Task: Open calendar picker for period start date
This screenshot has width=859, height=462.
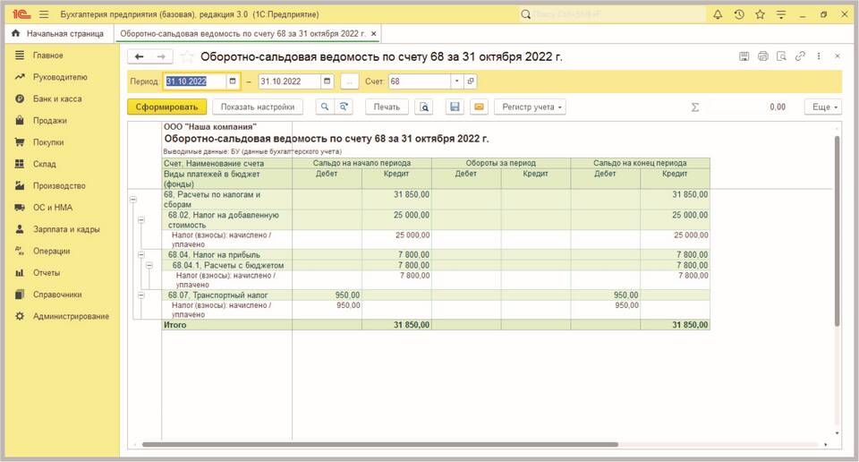Action: click(234, 81)
